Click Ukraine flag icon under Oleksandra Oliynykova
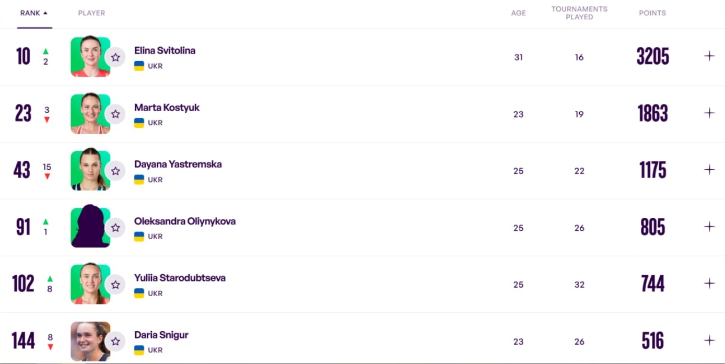Image resolution: width=725 pixels, height=364 pixels. (x=139, y=236)
